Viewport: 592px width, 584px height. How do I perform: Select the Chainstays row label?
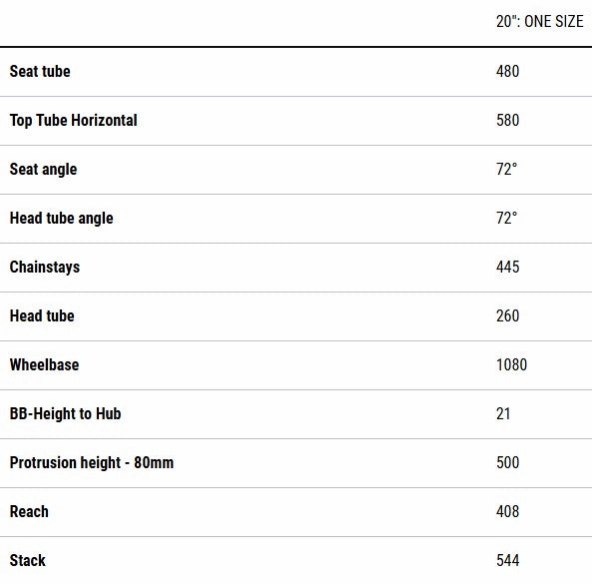pos(45,268)
